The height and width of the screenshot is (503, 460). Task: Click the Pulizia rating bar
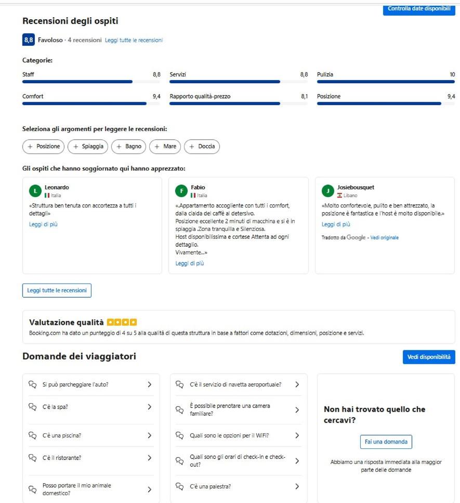(x=386, y=82)
